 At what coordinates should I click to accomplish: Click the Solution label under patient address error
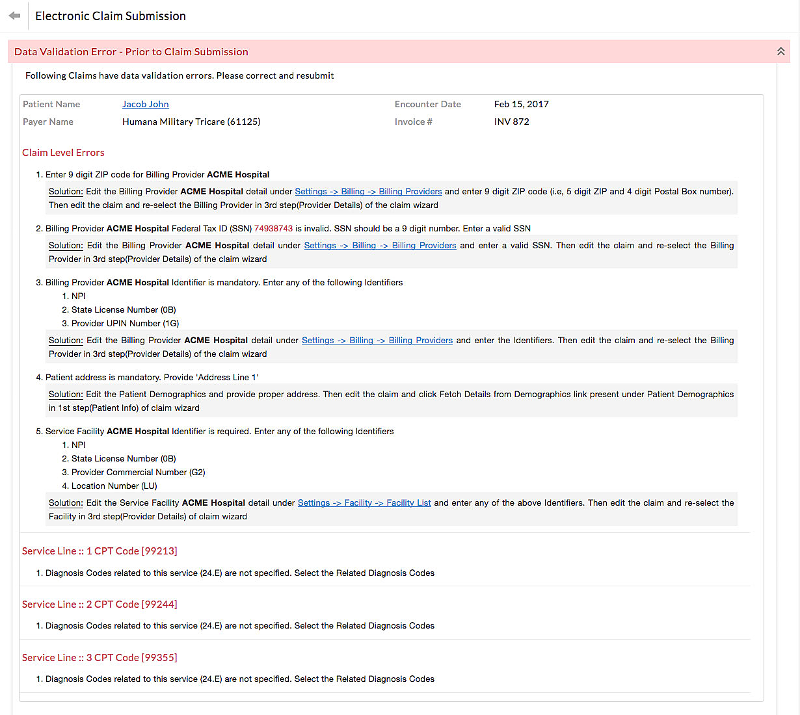(65, 394)
